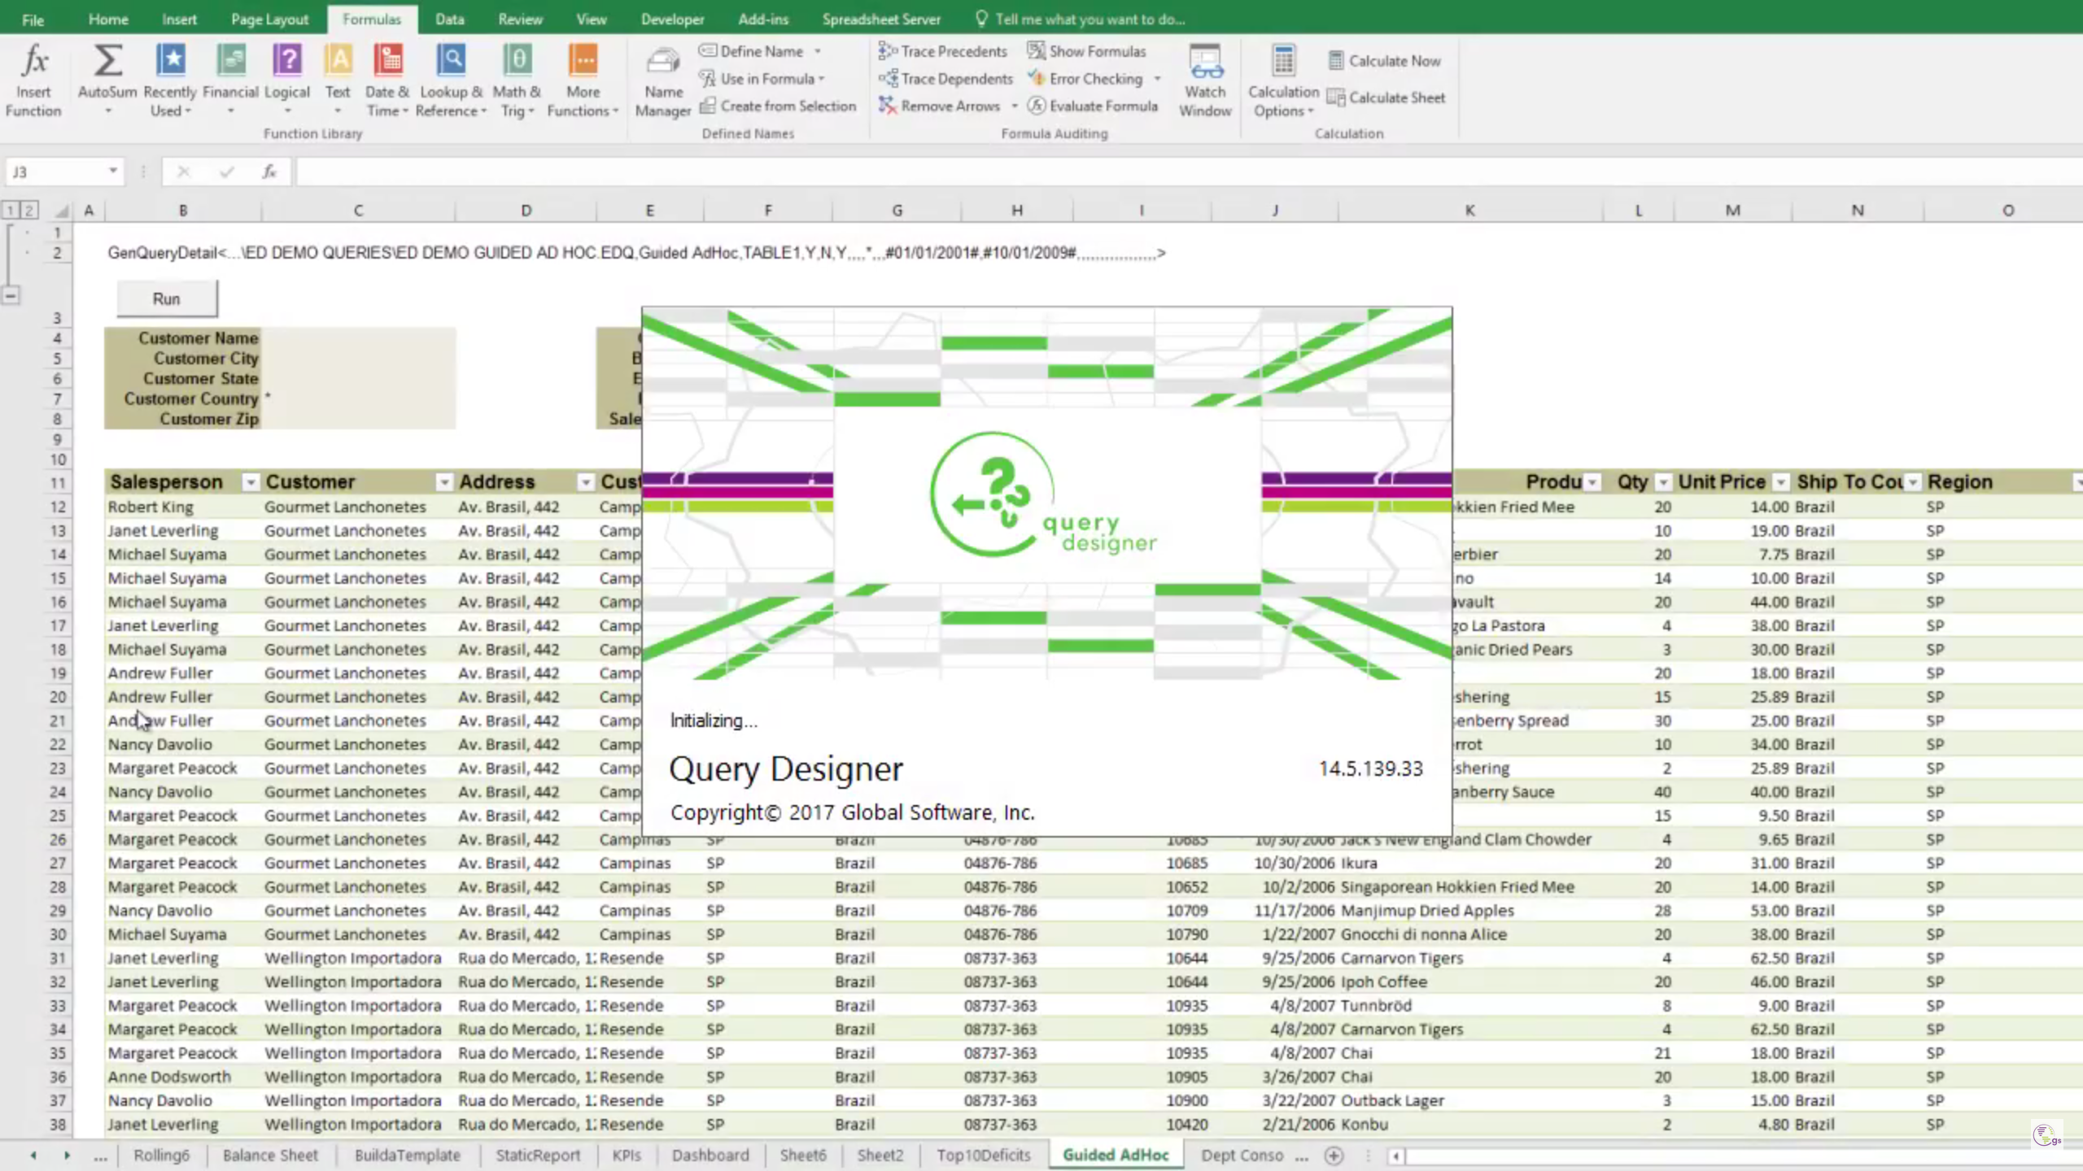Screen dimensions: 2083x1171
Task: Collapse the row outline group
Action: [x=11, y=294]
